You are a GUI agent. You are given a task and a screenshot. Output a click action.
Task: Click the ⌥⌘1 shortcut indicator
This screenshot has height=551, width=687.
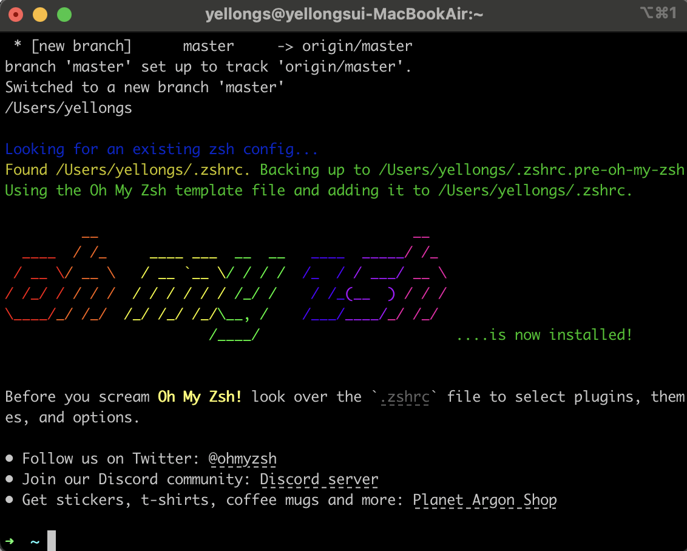tap(658, 13)
